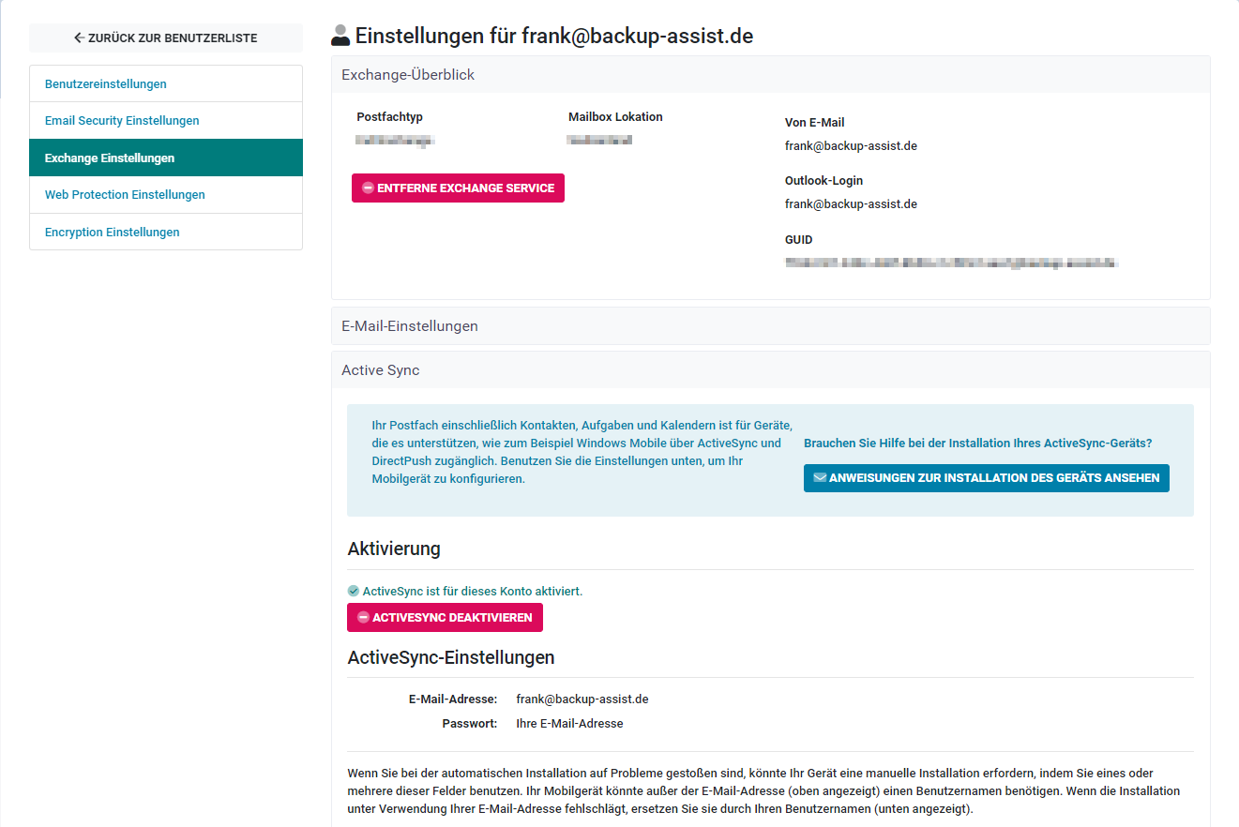The height and width of the screenshot is (827, 1239).
Task: Click the back arrow icon to user list
Action: pyautogui.click(x=80, y=38)
